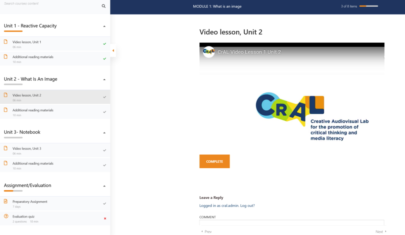The height and width of the screenshot is (235, 405).
Task: Collapse the Assignment/Evaluation section
Action: [104, 186]
